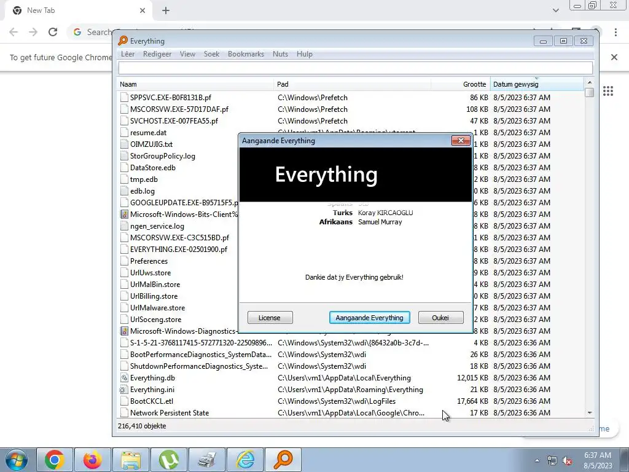Click the Everything magnifier taskbar icon
This screenshot has height=472, width=629.
click(x=283, y=460)
